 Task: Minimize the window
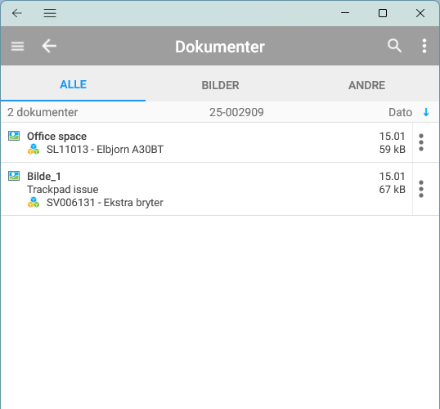click(345, 12)
